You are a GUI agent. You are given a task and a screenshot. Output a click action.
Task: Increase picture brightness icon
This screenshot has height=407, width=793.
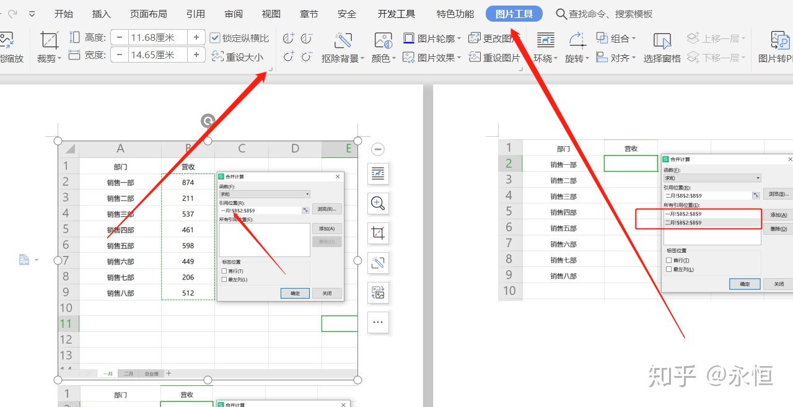(289, 57)
